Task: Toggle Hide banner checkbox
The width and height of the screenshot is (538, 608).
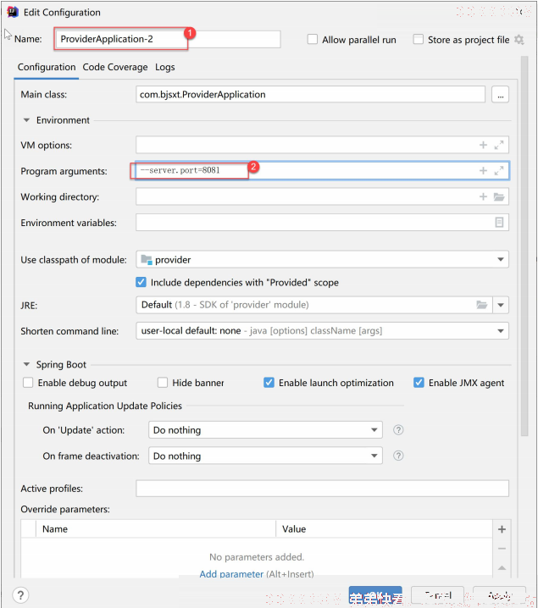Action: [163, 383]
